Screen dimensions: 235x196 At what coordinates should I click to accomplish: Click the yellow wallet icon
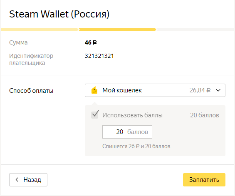pyautogui.click(x=94, y=90)
